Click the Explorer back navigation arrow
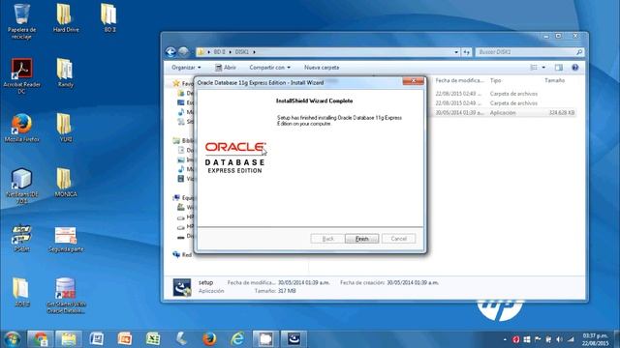Viewport: 620px width, 348px height. click(x=170, y=52)
